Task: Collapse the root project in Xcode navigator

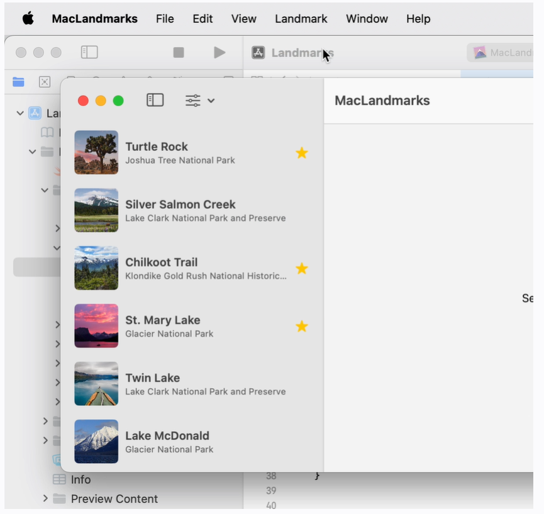Action: (20, 113)
